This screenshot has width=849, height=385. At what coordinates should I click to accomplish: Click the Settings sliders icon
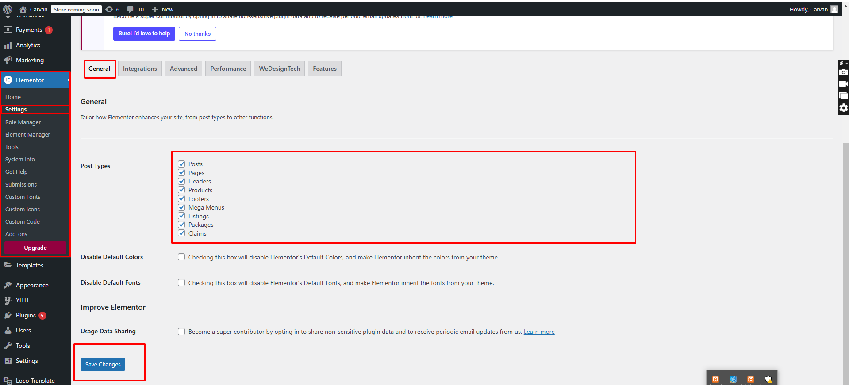coord(8,361)
